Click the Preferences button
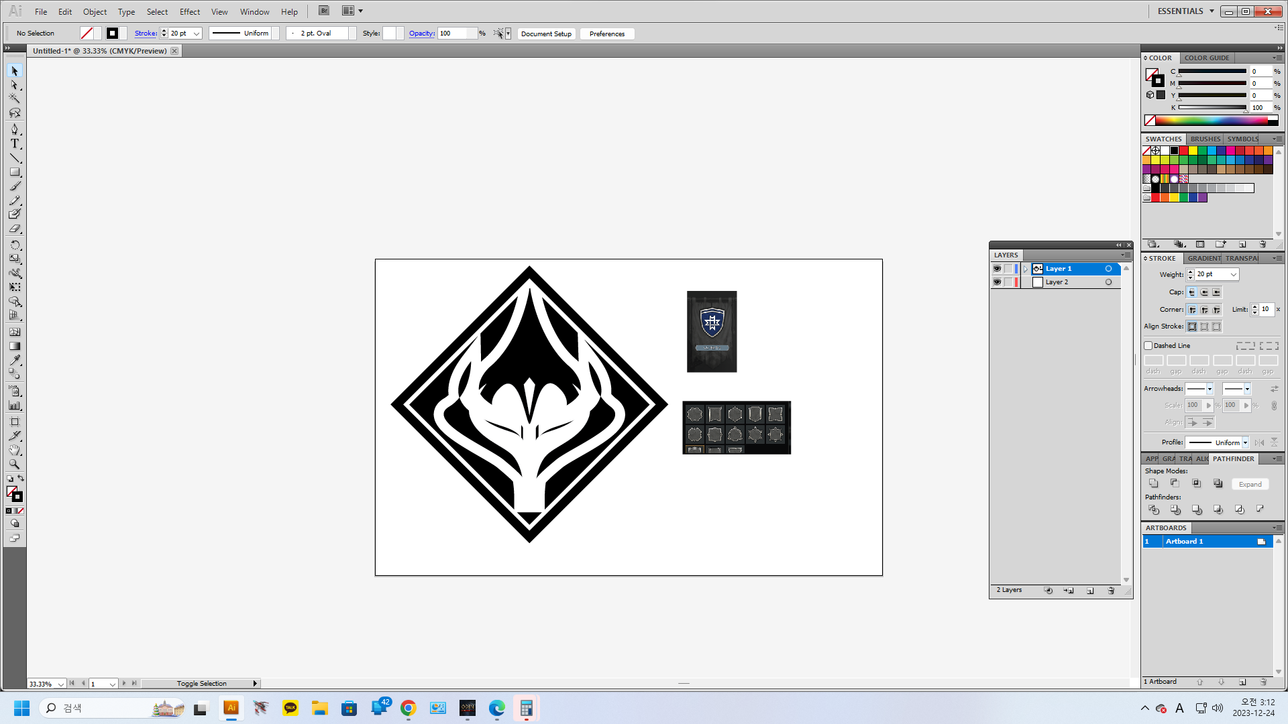This screenshot has width=1288, height=724. pos(606,34)
